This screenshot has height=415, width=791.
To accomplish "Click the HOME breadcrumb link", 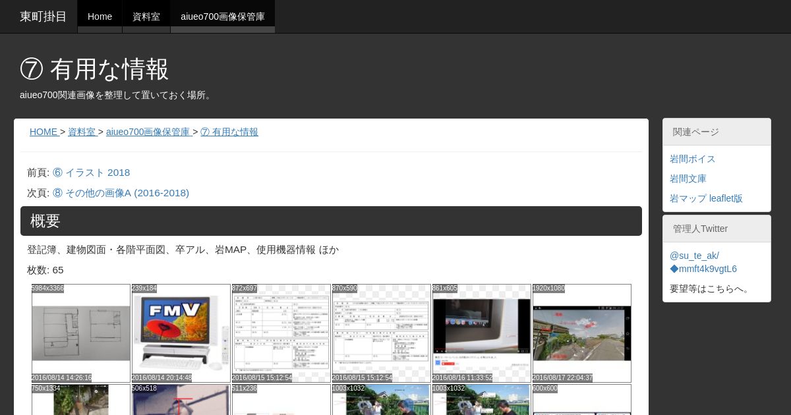I will coord(44,132).
